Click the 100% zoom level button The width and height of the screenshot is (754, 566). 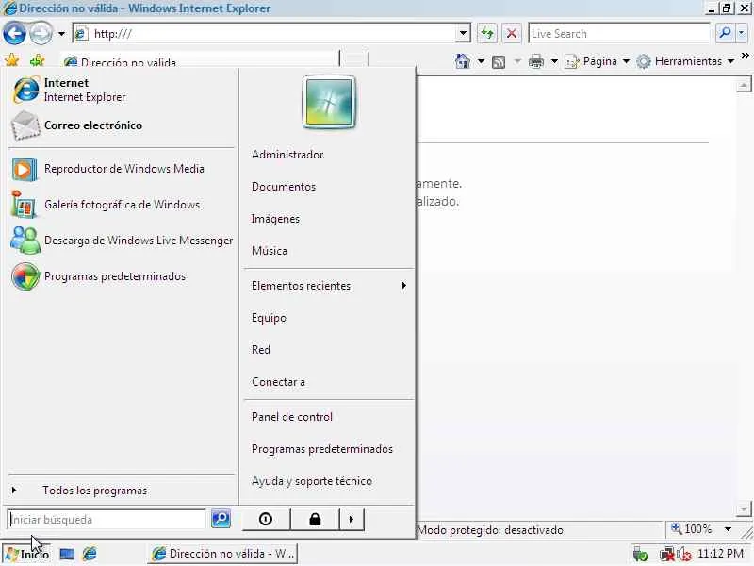[x=693, y=529]
